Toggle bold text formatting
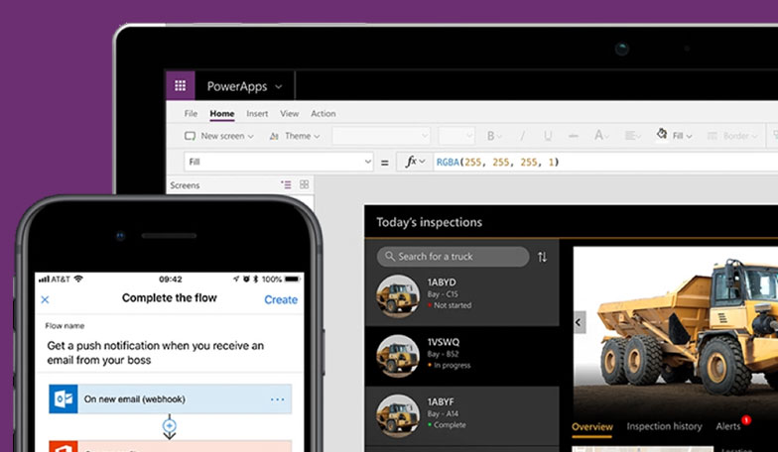778x452 pixels. pyautogui.click(x=490, y=136)
